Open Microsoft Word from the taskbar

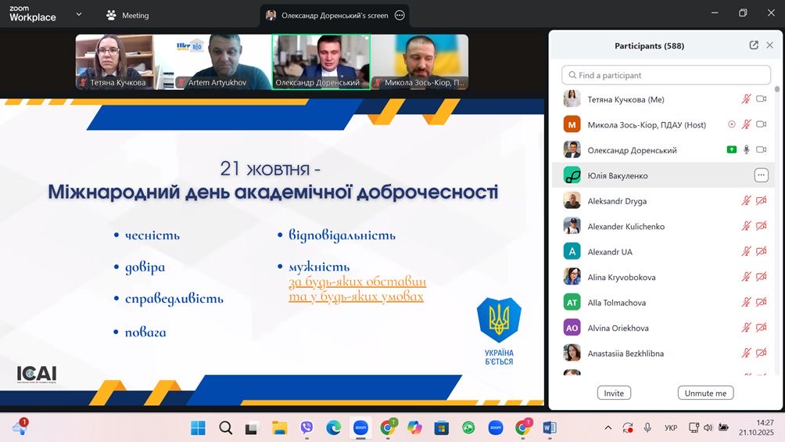(549, 428)
